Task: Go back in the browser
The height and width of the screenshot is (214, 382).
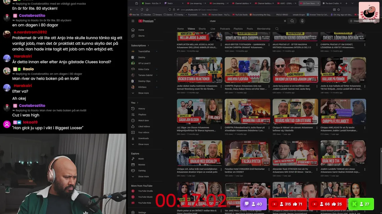Action: [131, 10]
